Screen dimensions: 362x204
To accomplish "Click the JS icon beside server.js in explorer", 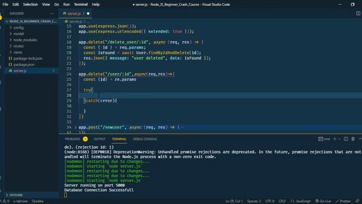I will (10, 71).
